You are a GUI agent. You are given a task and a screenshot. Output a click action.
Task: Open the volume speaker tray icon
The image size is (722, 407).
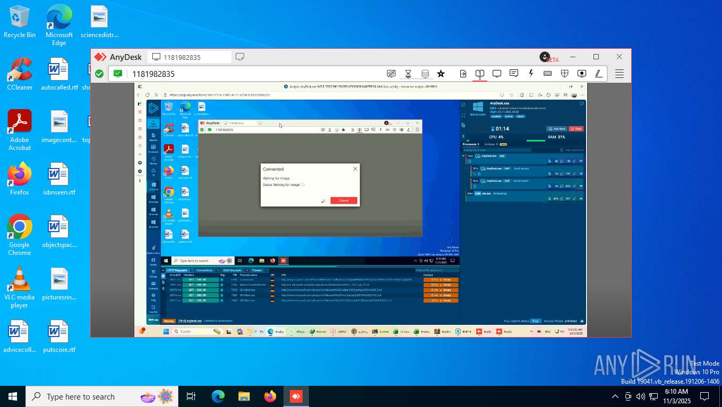[641, 396]
